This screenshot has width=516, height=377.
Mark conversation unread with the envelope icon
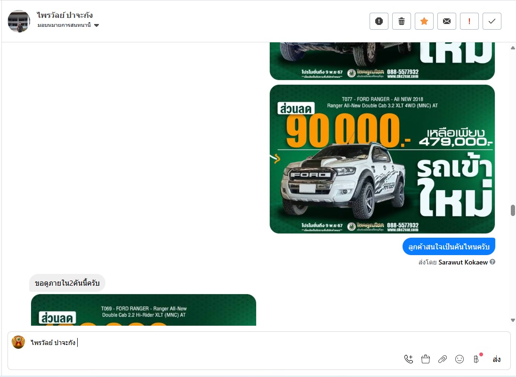tap(447, 21)
